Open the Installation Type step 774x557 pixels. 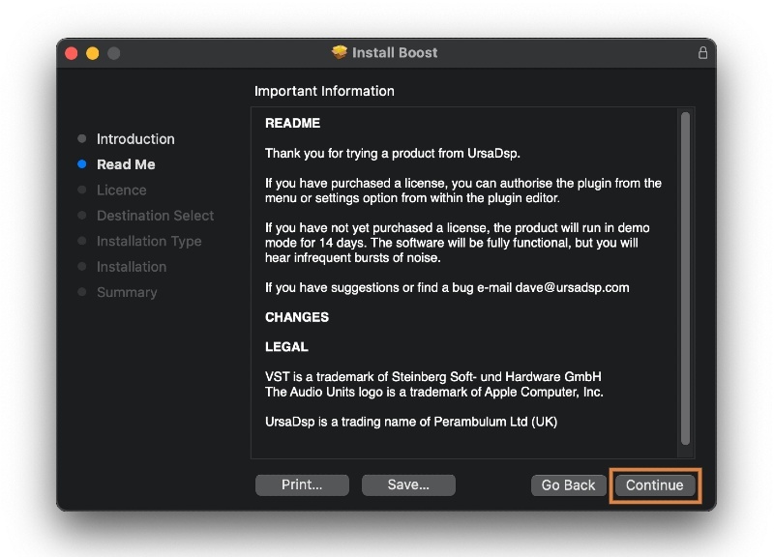[x=149, y=241]
